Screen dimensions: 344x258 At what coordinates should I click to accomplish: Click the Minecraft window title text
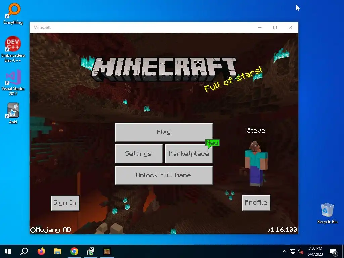click(42, 27)
